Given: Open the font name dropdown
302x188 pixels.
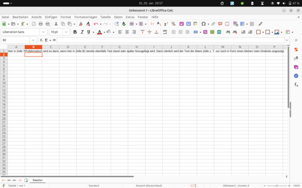Looking at the screenshot, I should click(43, 32).
